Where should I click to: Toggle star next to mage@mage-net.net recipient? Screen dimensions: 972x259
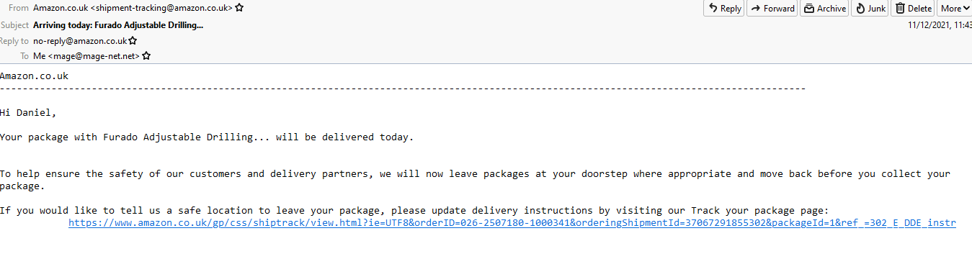point(146,56)
